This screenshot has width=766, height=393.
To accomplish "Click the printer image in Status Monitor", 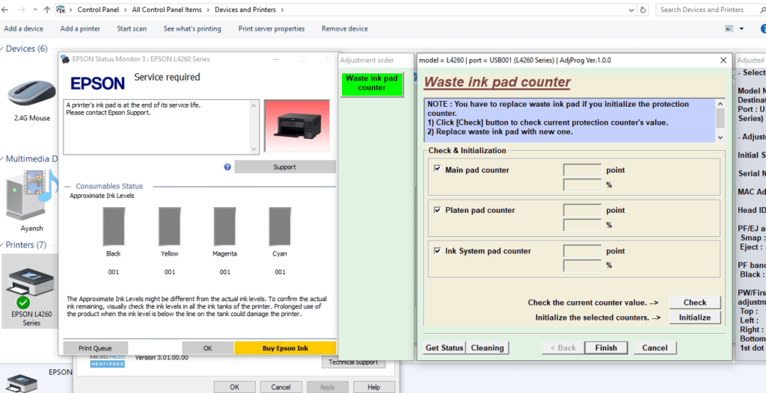I will (297, 126).
